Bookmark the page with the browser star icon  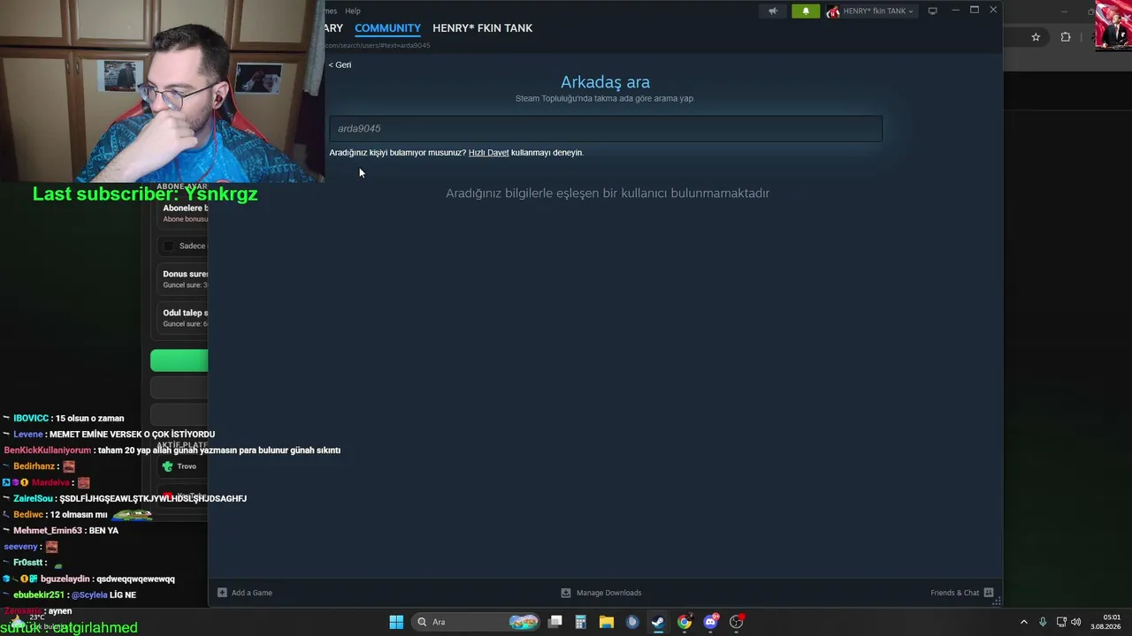pyautogui.click(x=1036, y=37)
